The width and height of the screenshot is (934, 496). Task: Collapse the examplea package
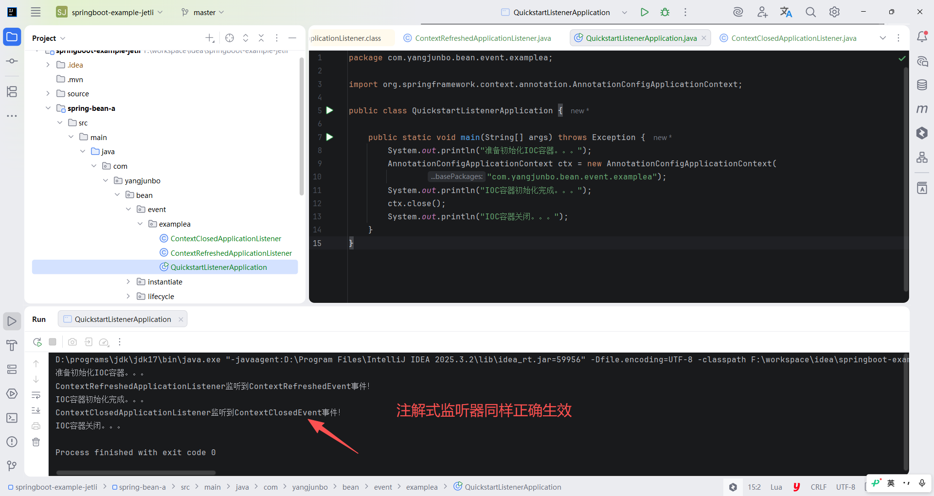140,224
